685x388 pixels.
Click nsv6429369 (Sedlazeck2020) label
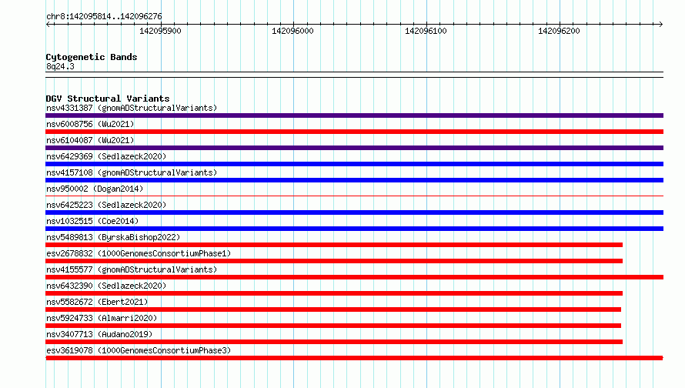[106, 156]
